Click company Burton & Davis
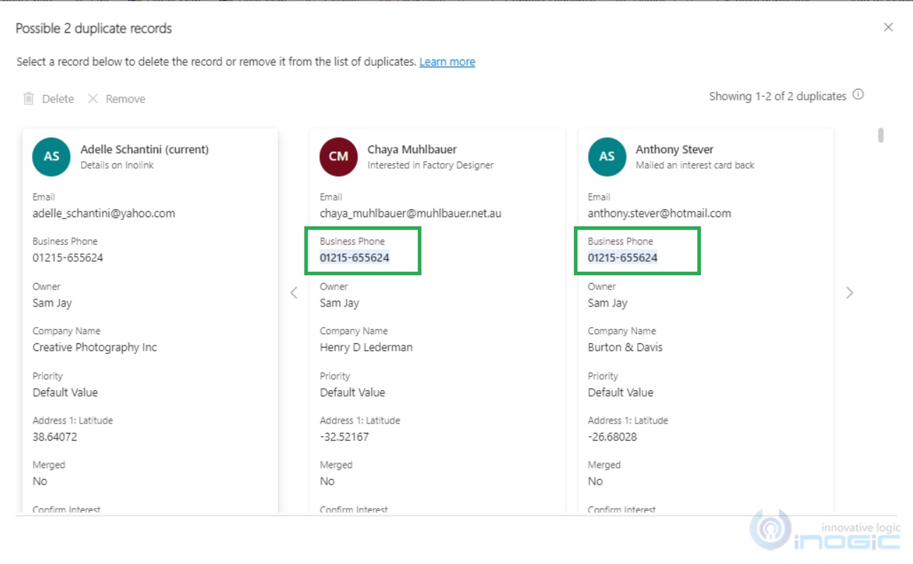 pyautogui.click(x=626, y=347)
